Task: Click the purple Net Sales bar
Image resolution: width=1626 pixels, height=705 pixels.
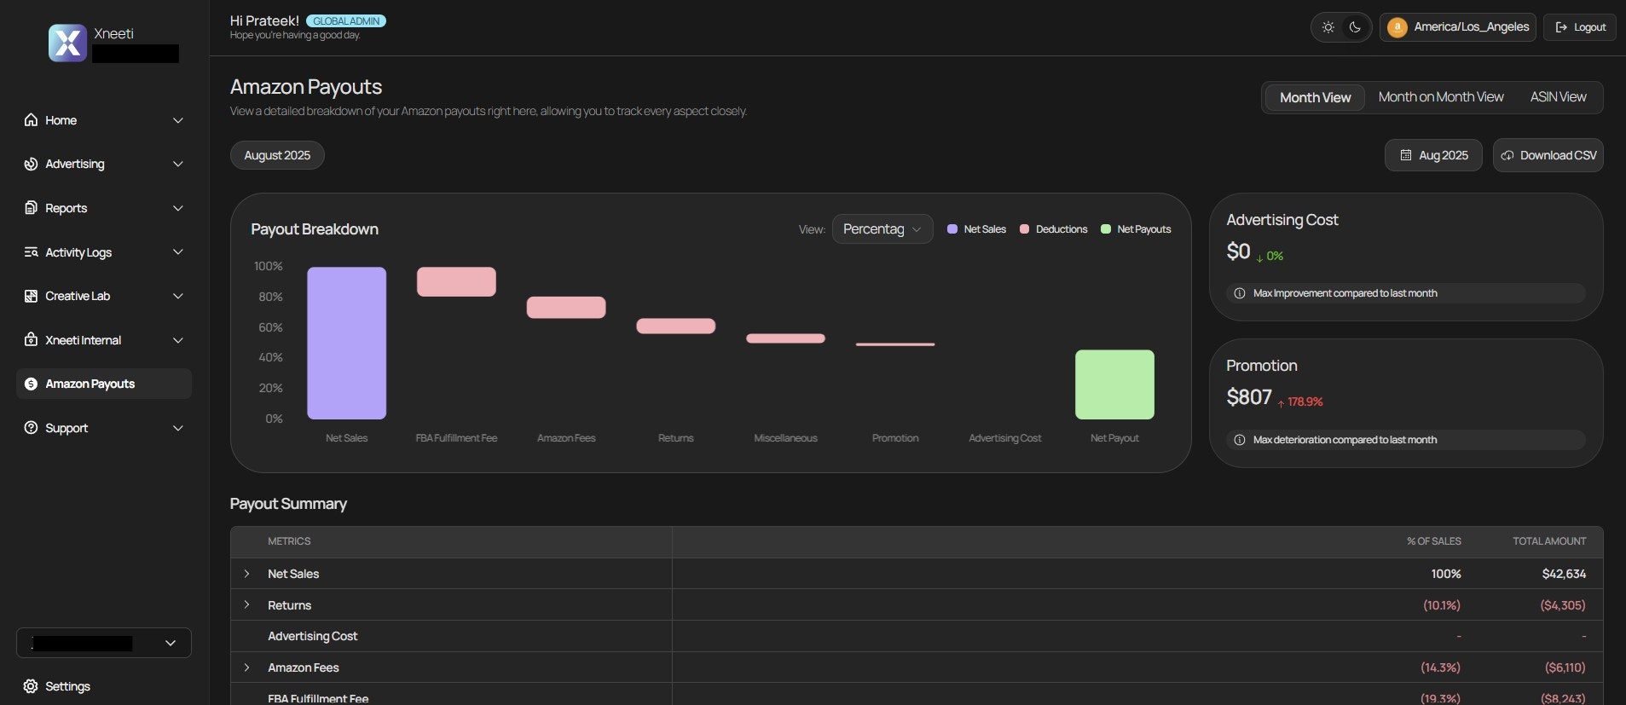Action: [346, 343]
